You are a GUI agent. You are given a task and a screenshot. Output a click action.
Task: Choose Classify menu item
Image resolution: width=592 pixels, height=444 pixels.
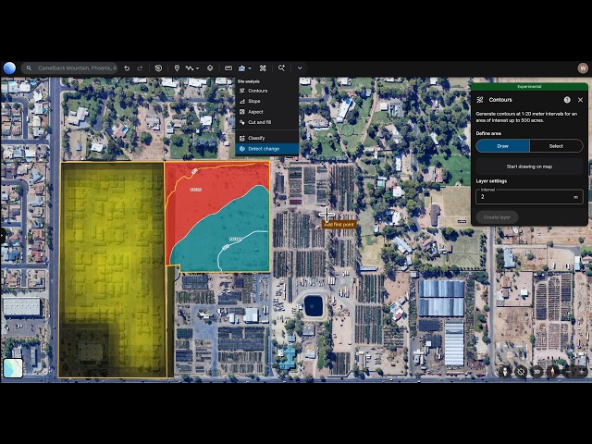(266, 138)
